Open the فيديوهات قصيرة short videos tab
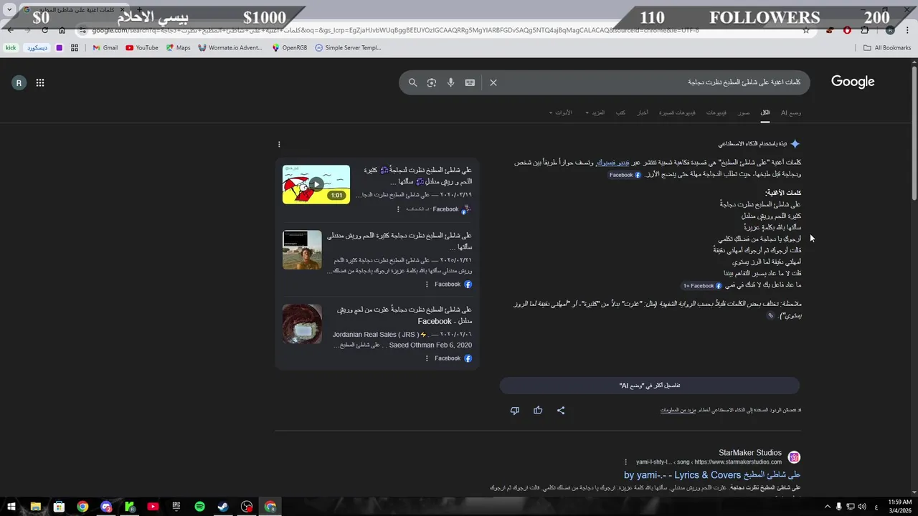This screenshot has height=516, width=918. click(x=677, y=113)
